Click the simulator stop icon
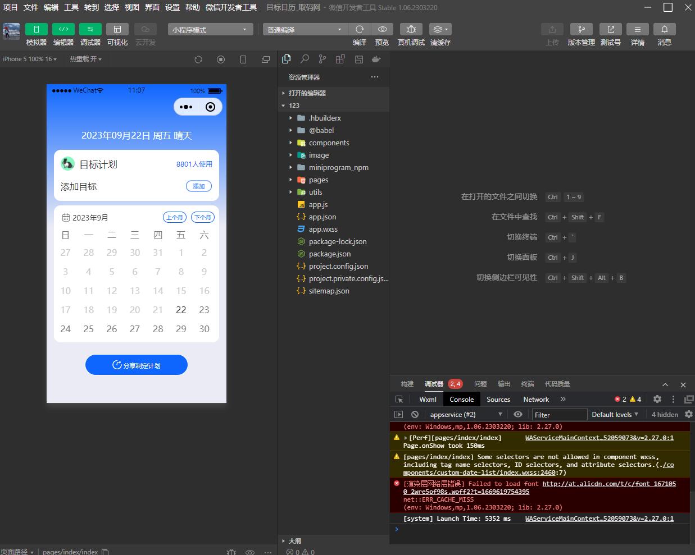695x555 pixels. point(221,59)
